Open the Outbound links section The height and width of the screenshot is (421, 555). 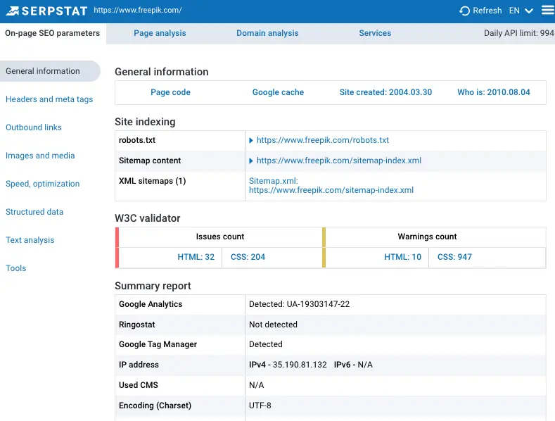click(34, 127)
